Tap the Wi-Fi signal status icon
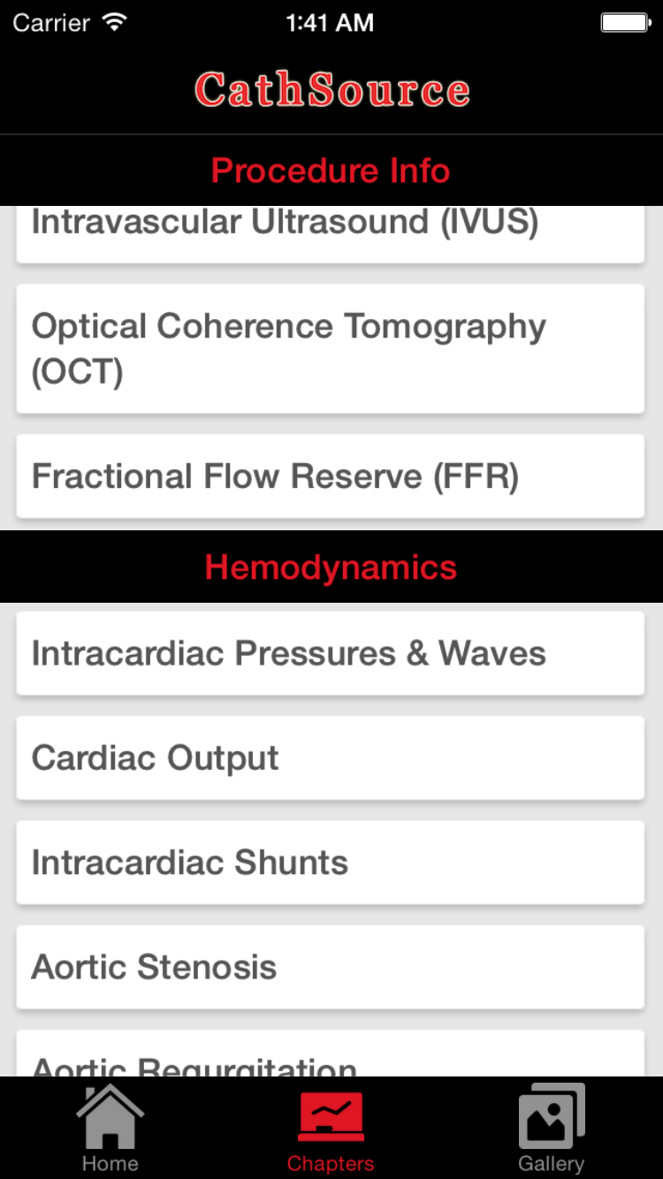 [114, 23]
